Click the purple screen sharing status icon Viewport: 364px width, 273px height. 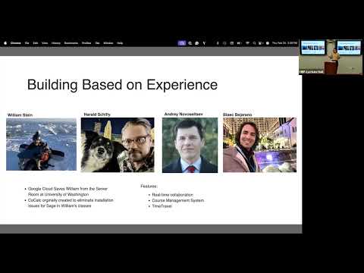pyautogui.click(x=181, y=43)
